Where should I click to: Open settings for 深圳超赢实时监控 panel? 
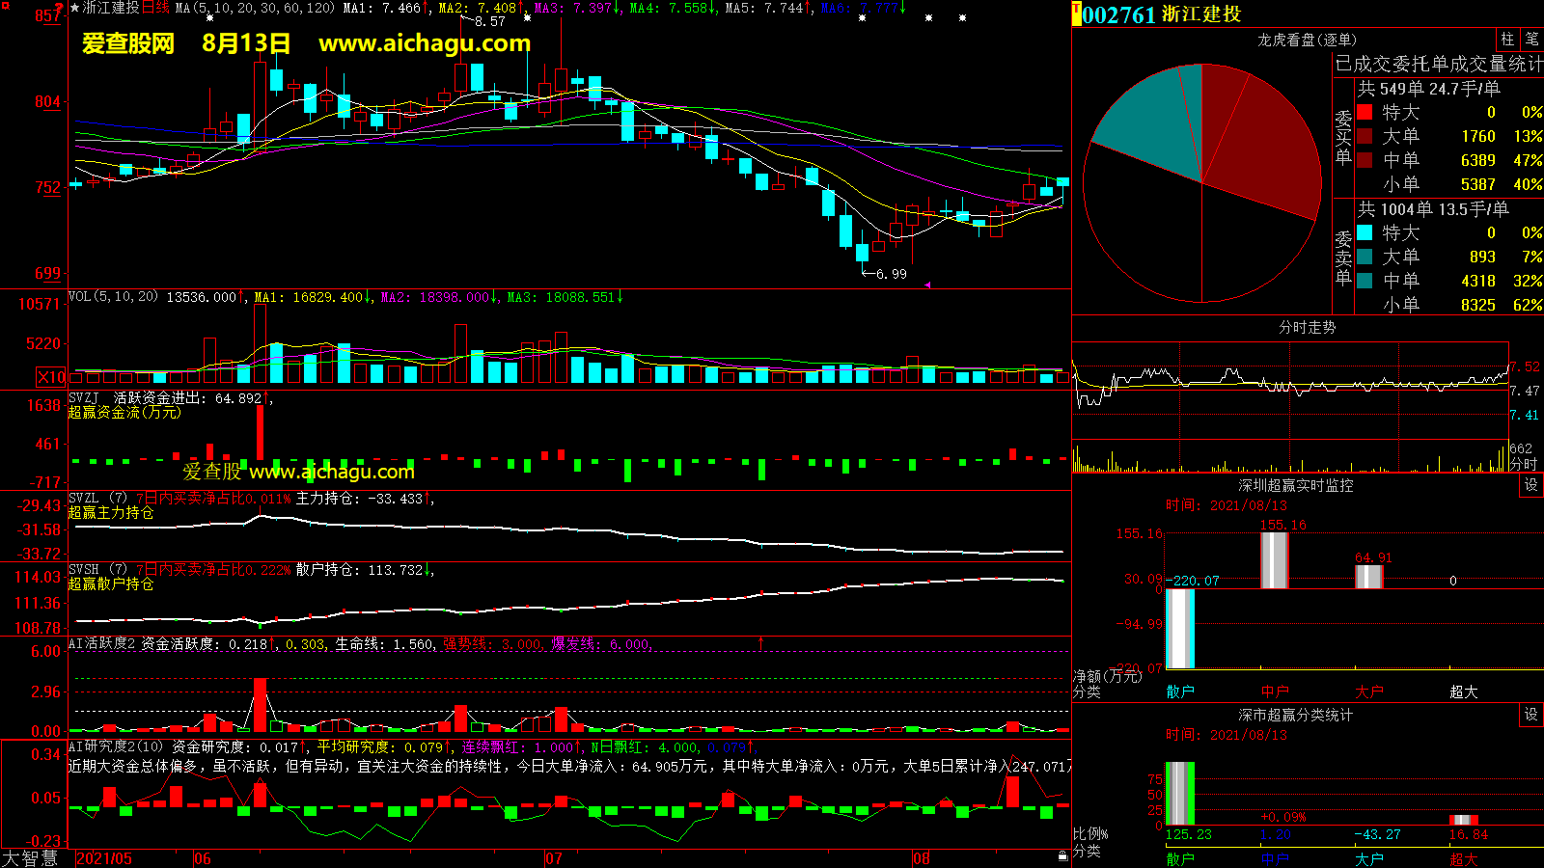click(1531, 485)
